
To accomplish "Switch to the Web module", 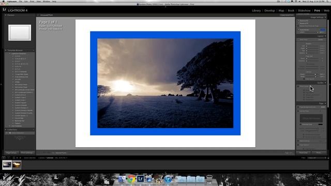I will tap(326, 10).
